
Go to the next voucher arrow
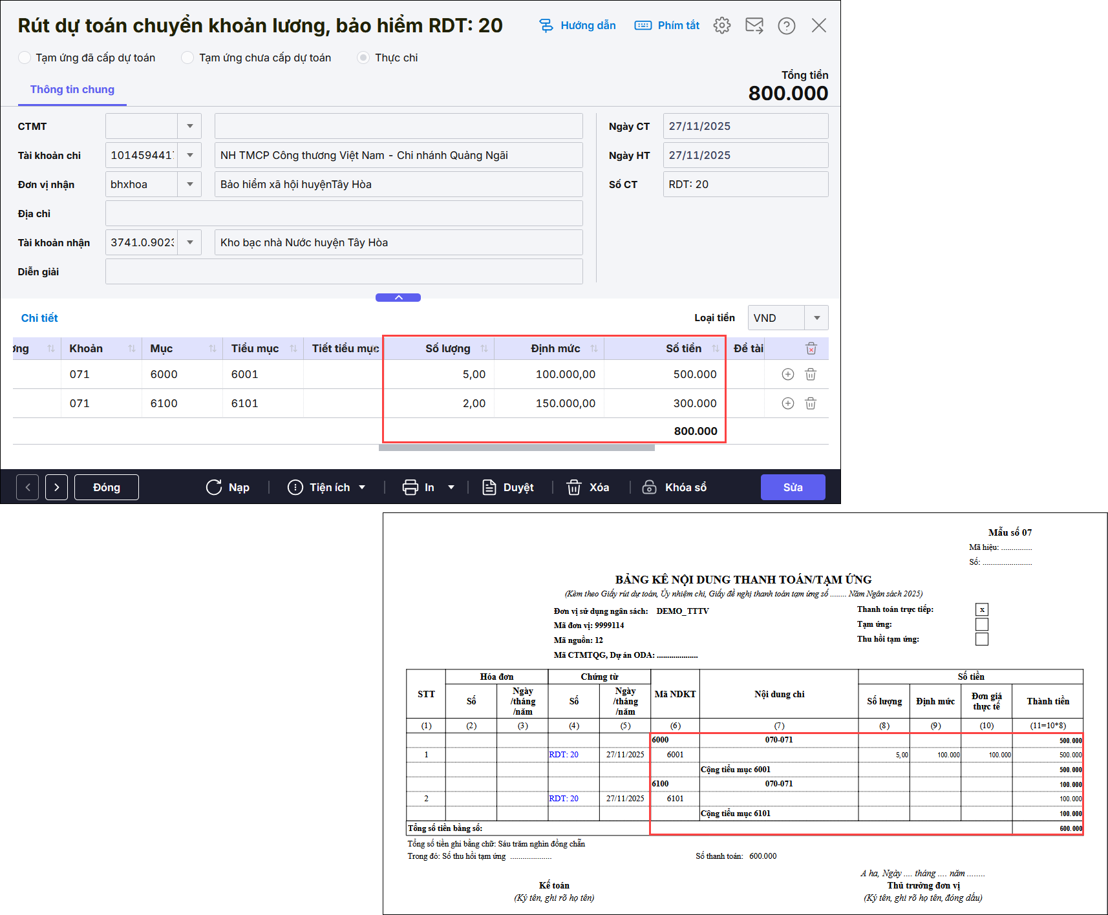tap(56, 487)
